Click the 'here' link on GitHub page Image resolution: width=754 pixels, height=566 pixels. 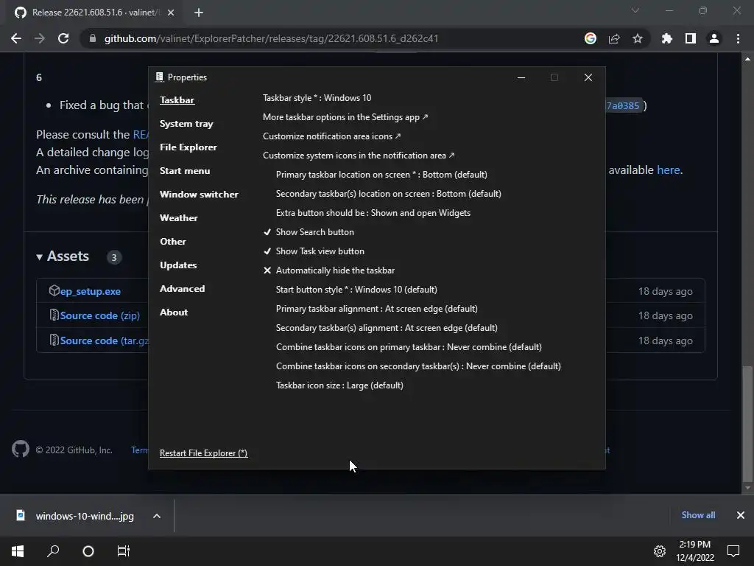[669, 170]
